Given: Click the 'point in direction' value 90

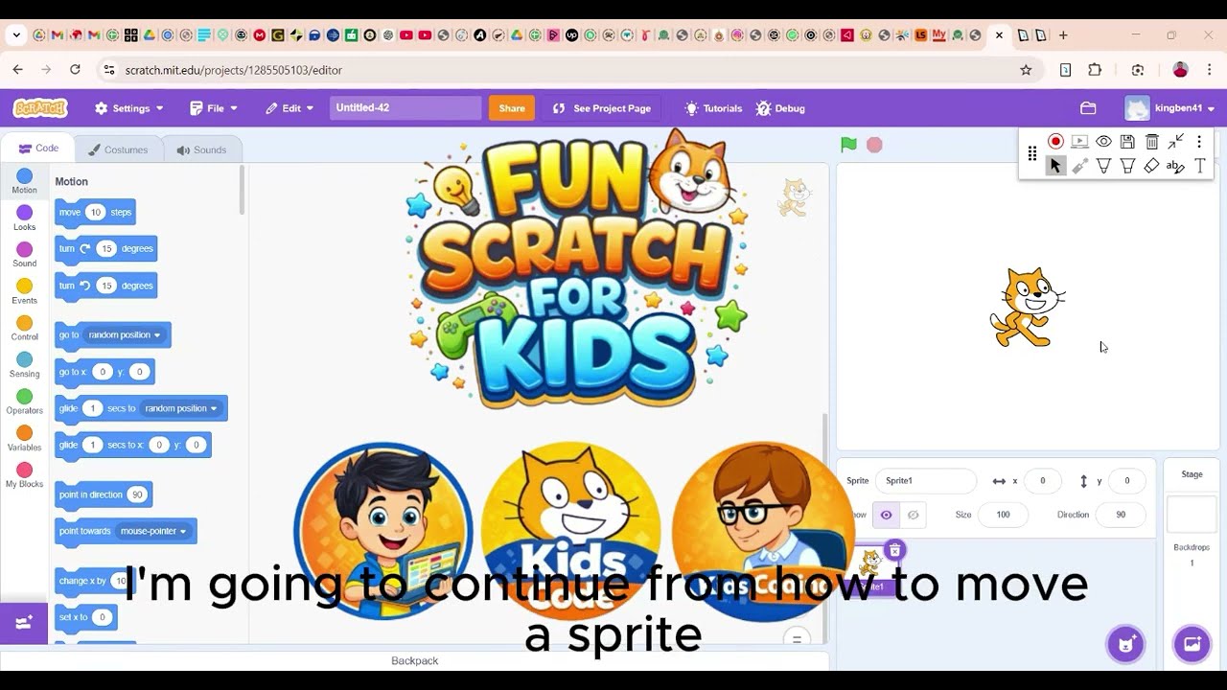Looking at the screenshot, I should tap(137, 494).
